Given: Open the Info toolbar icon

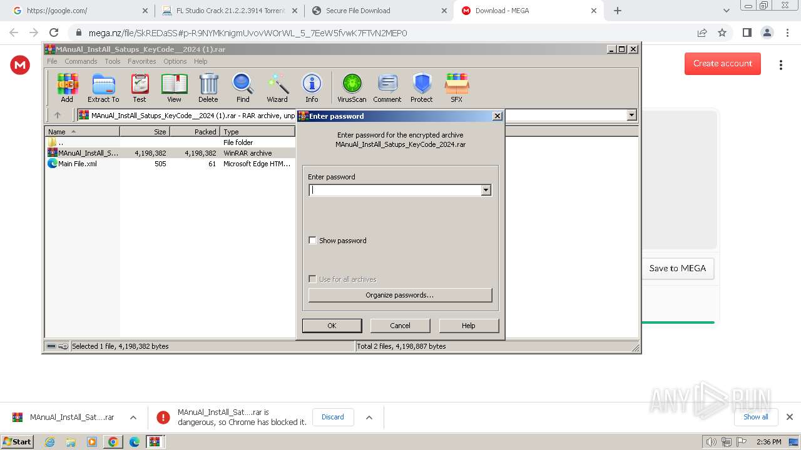Looking at the screenshot, I should click(312, 87).
